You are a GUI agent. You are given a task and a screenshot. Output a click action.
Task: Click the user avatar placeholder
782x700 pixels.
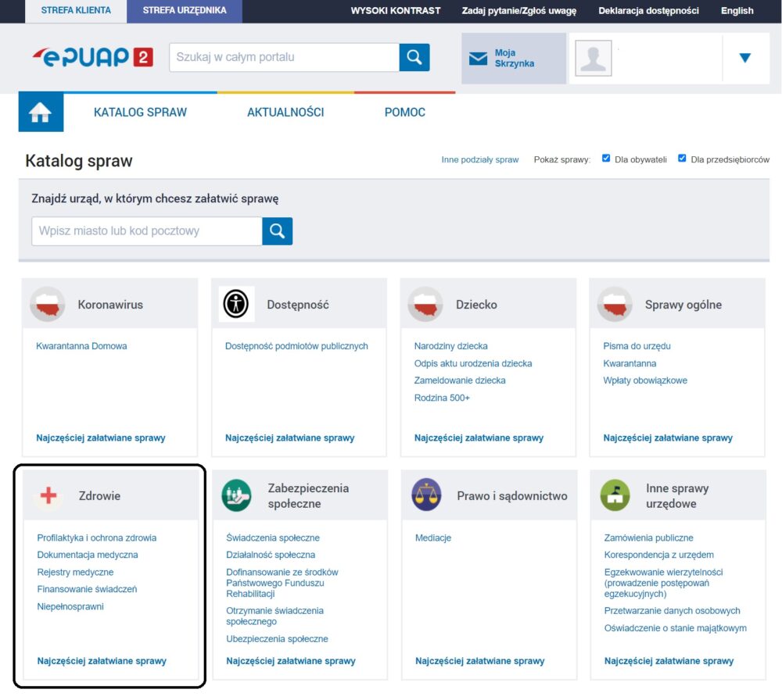593,59
